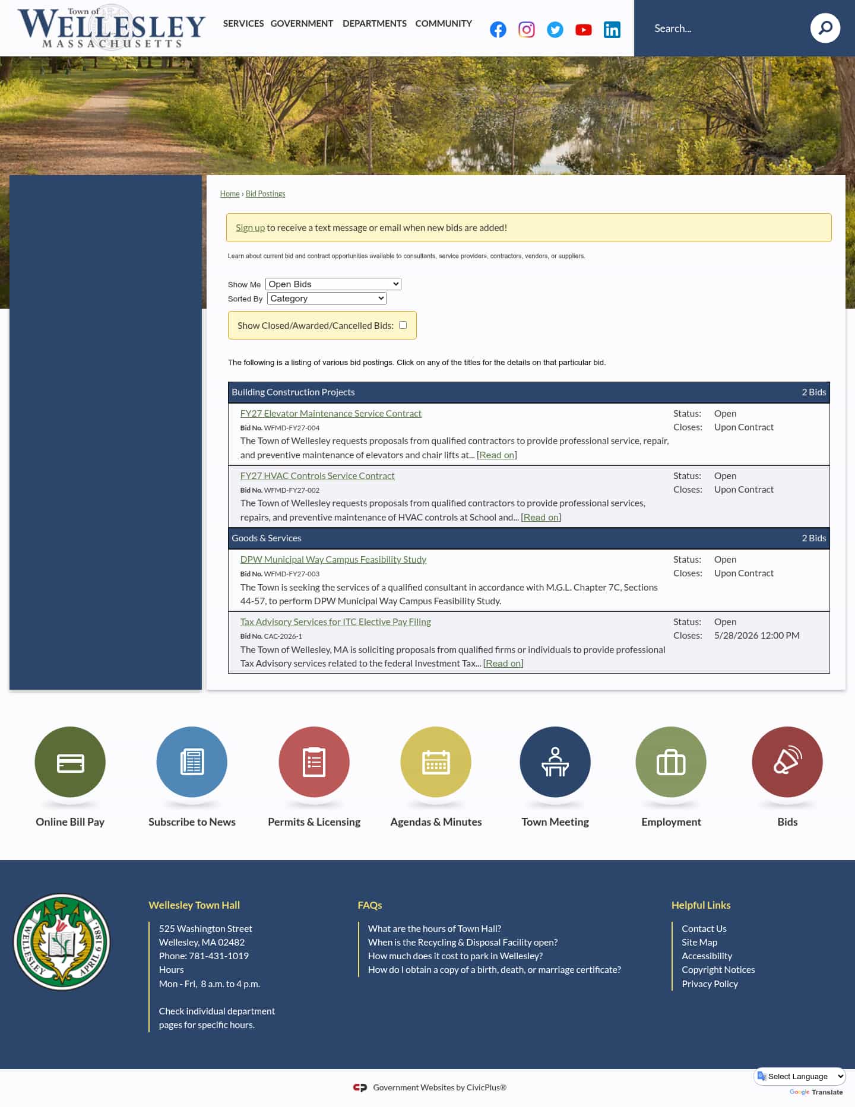This screenshot has height=1107, width=855.
Task: Click the Online Bill Pay card icon
Action: [x=70, y=762]
